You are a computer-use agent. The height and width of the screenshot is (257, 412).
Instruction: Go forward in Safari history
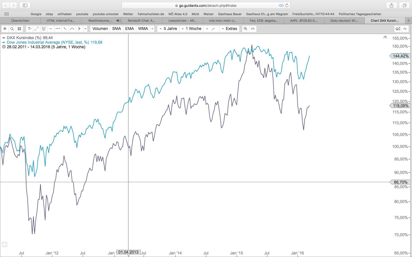pos(13,5)
